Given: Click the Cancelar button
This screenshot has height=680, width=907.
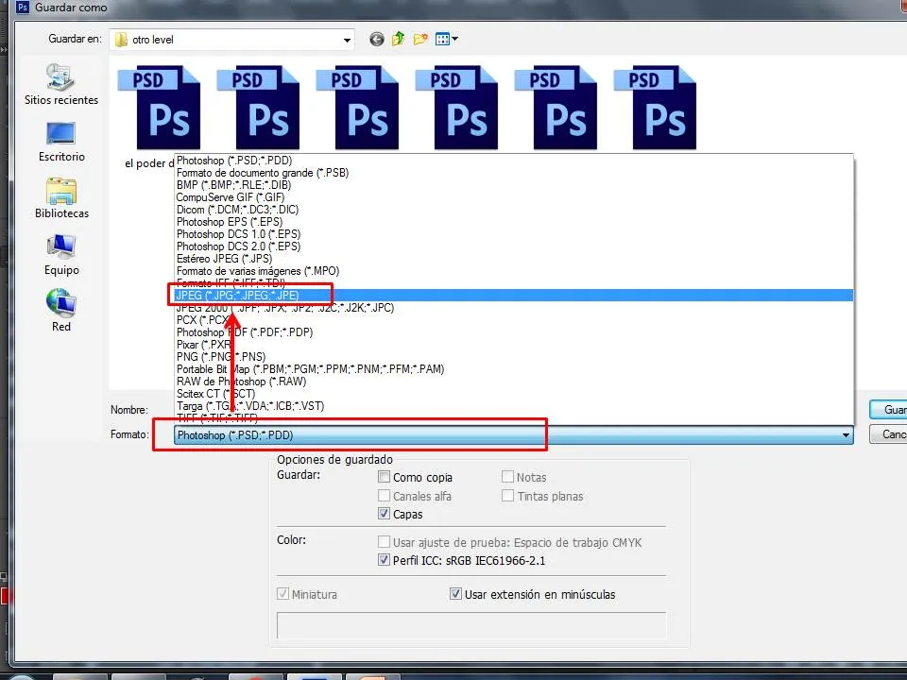Looking at the screenshot, I should click(x=888, y=434).
